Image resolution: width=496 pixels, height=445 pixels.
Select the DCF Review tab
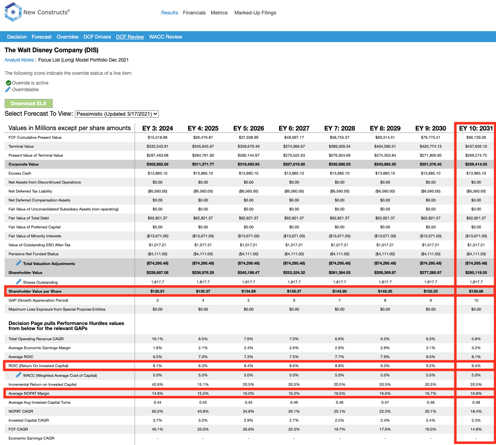tap(130, 37)
